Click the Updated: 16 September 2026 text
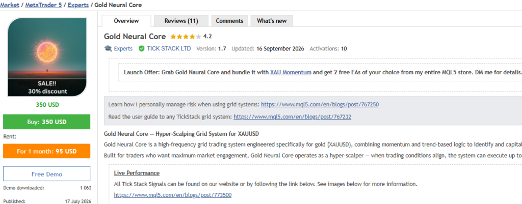Screen dimensions: 522x204 268,48
